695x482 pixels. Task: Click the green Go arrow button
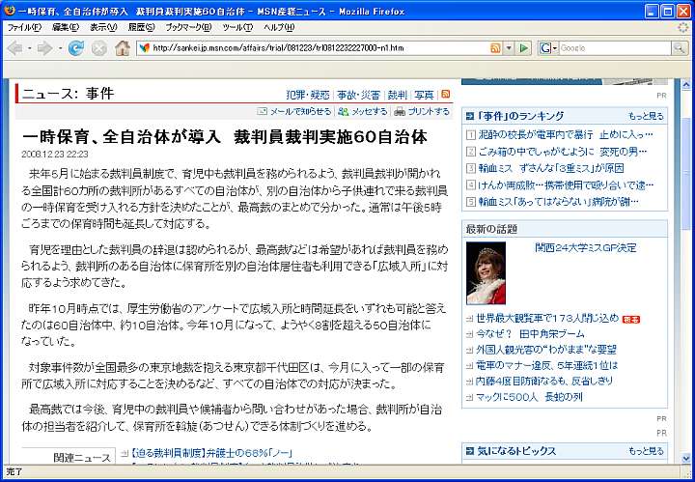[x=524, y=47]
